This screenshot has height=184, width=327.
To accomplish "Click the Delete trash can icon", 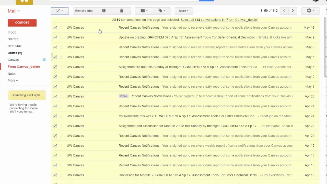I will [122, 11].
